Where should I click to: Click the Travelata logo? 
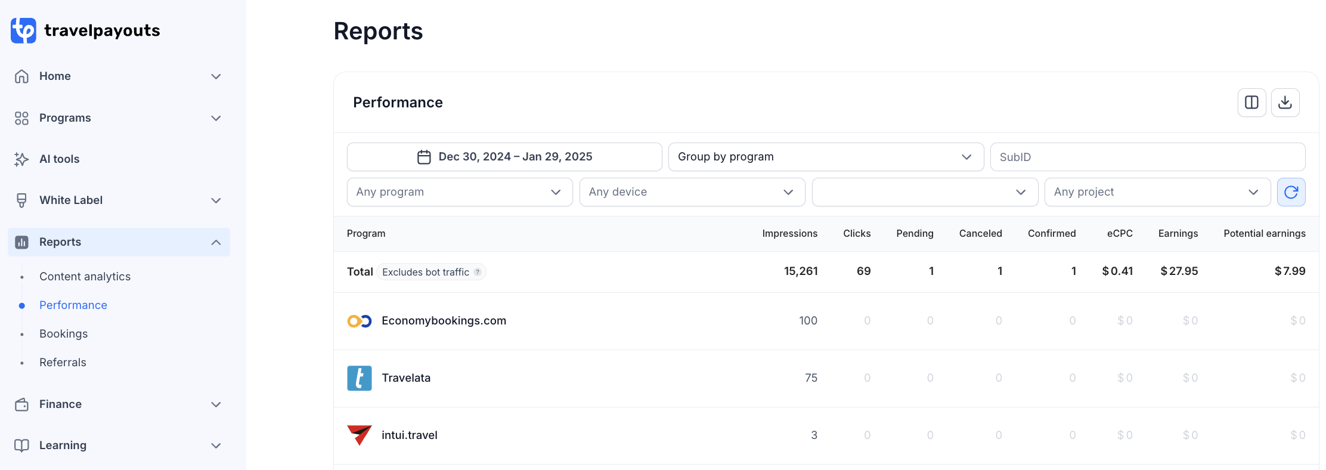(360, 378)
